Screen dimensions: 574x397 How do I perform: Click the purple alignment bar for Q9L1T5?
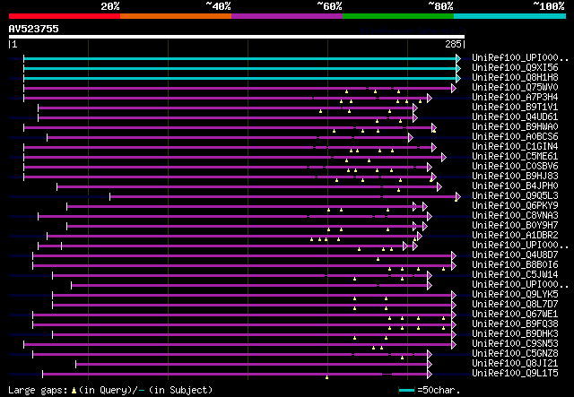tap(237, 375)
